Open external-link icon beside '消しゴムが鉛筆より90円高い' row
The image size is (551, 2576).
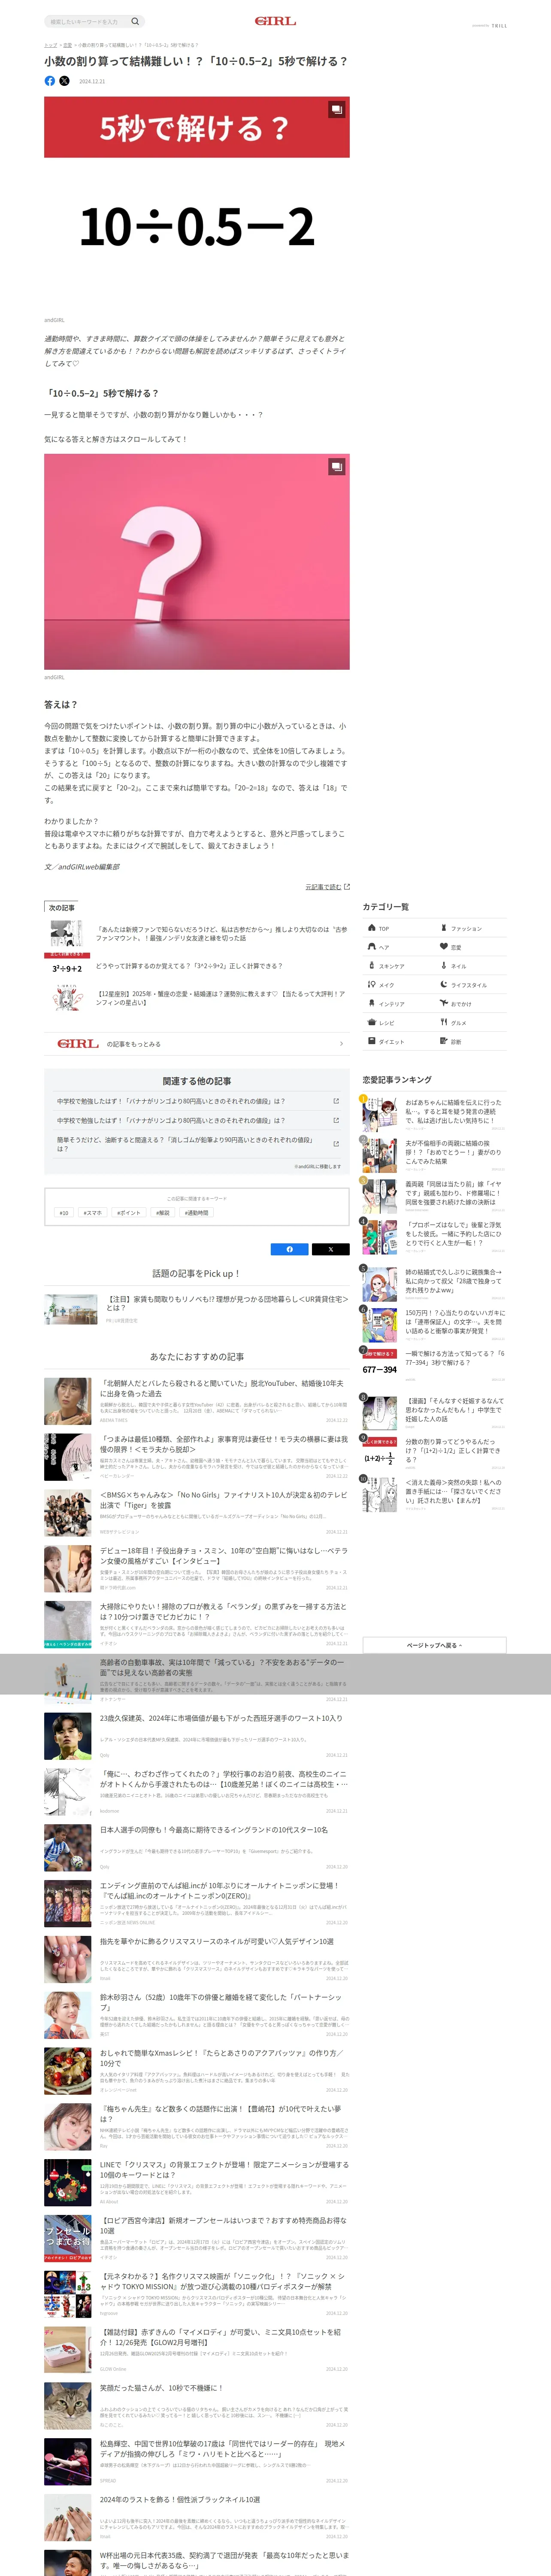336,1144
